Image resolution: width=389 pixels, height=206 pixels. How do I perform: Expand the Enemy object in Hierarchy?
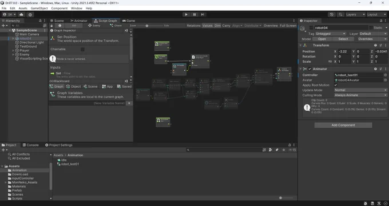click(13, 54)
